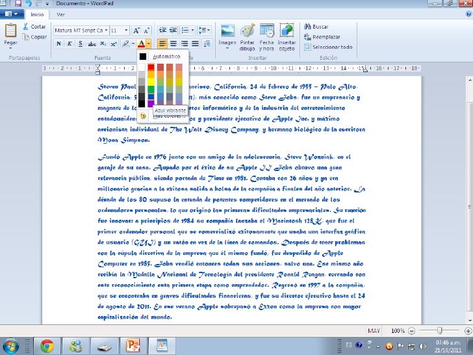Select the green color swatch
The width and height of the screenshot is (473, 355).
pos(151,89)
